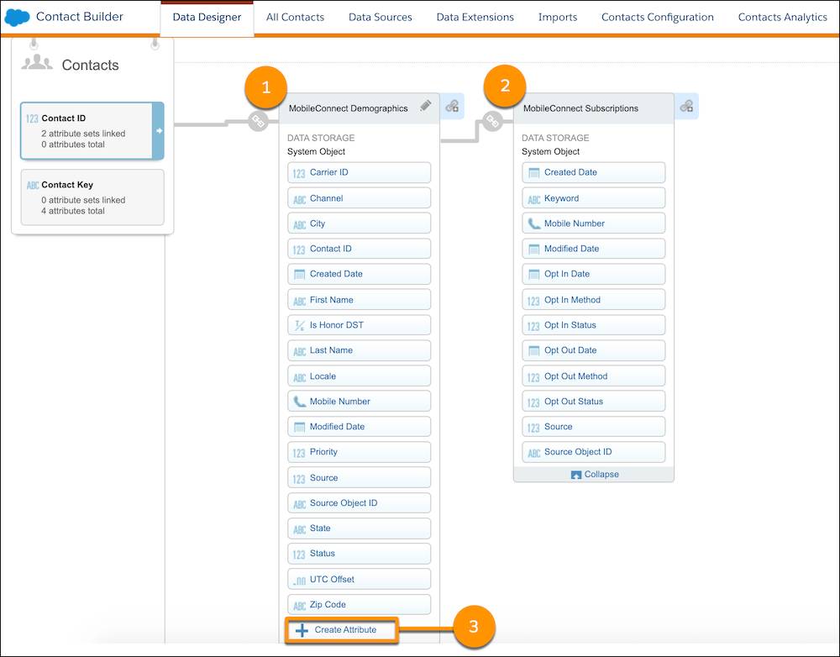Click the 123 icon of Priority
Viewport: 840px width, 657px height.
pyautogui.click(x=299, y=453)
